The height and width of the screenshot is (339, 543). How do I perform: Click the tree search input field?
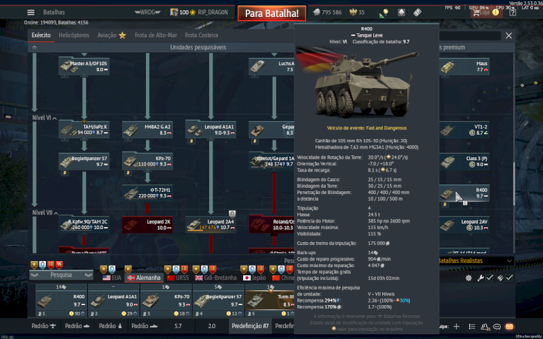[470, 36]
